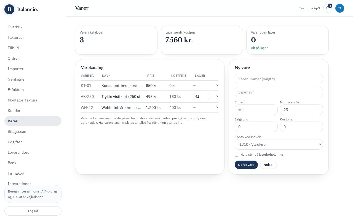This screenshot has width=353, height=220.
Task: Click into the Varenavn field
Action: pyautogui.click(x=279, y=92)
